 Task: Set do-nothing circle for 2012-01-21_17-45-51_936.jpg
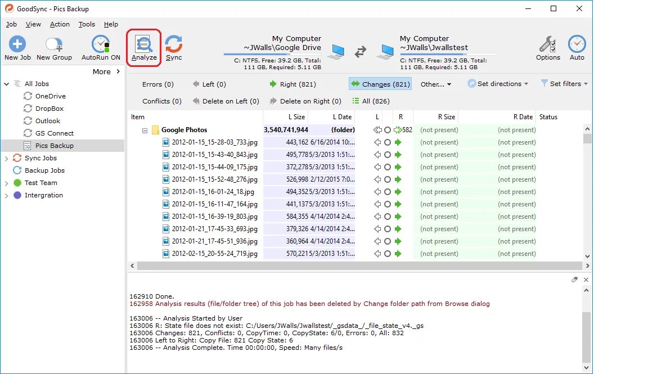pos(387,241)
